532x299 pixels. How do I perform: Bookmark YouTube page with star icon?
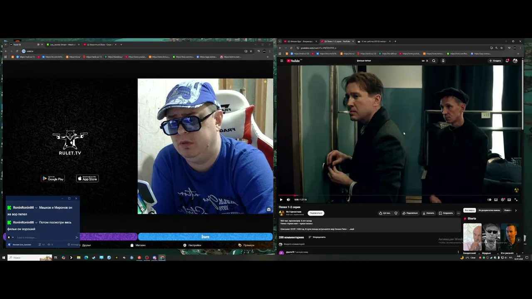tap(502, 48)
